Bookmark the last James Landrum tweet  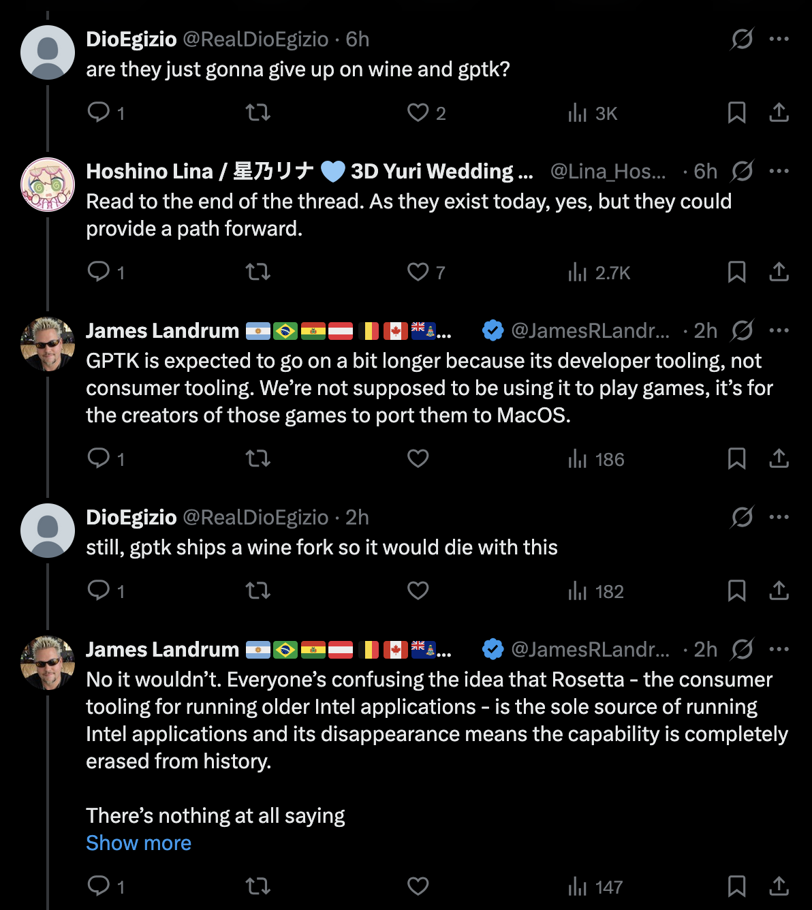pyautogui.click(x=736, y=886)
